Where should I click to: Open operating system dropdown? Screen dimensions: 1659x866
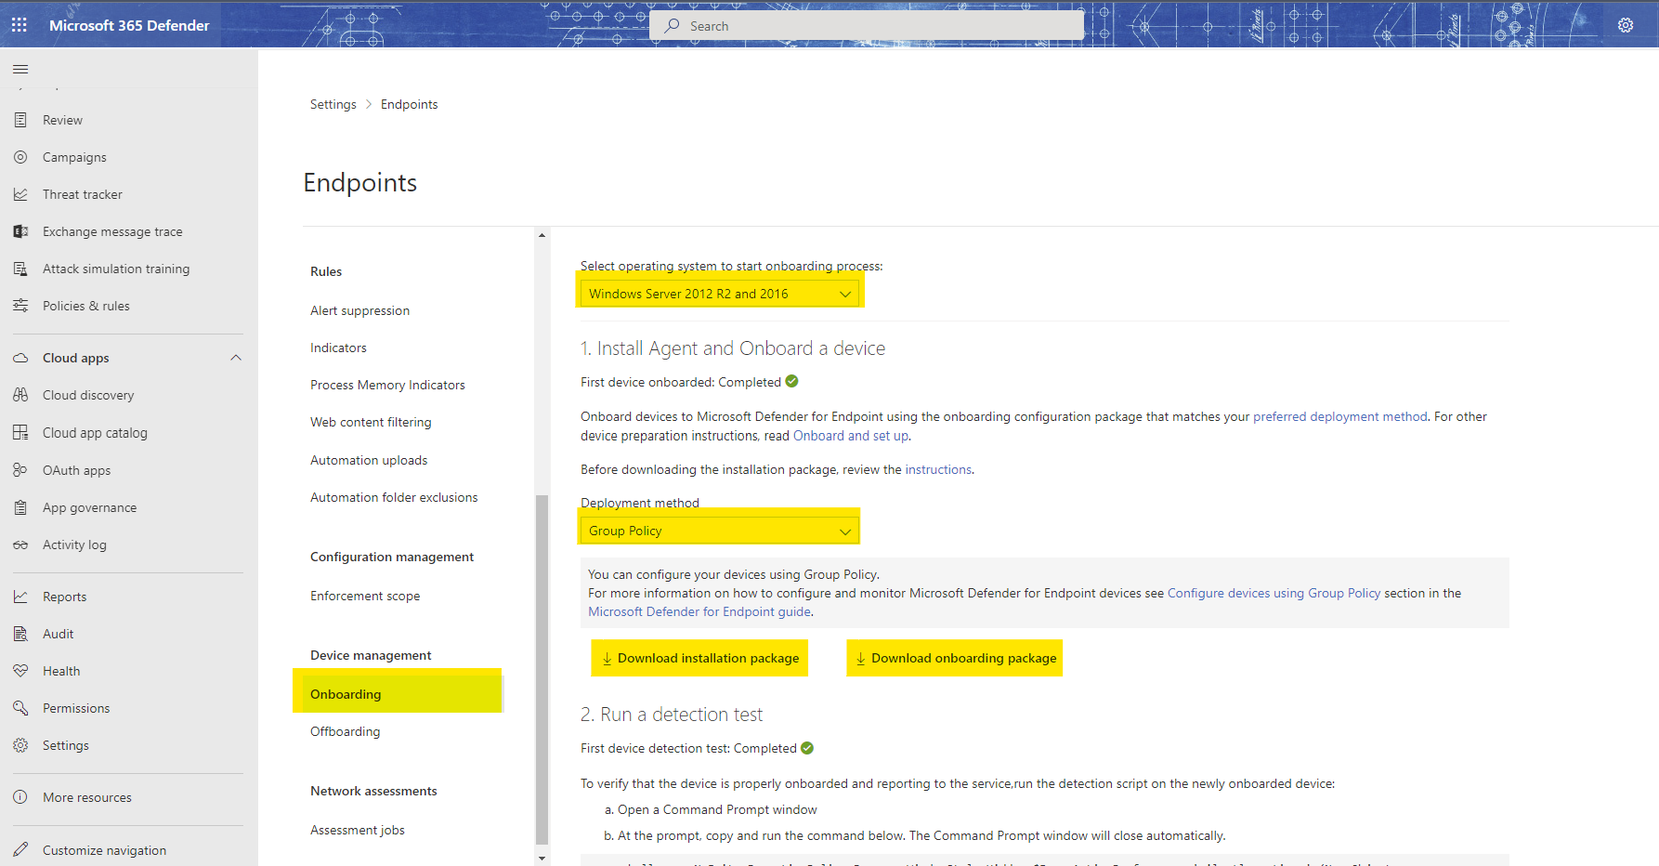(x=719, y=294)
